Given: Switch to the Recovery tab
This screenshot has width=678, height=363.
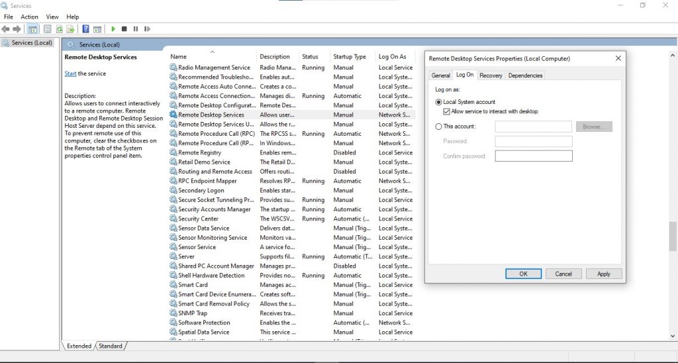Looking at the screenshot, I should (x=491, y=76).
